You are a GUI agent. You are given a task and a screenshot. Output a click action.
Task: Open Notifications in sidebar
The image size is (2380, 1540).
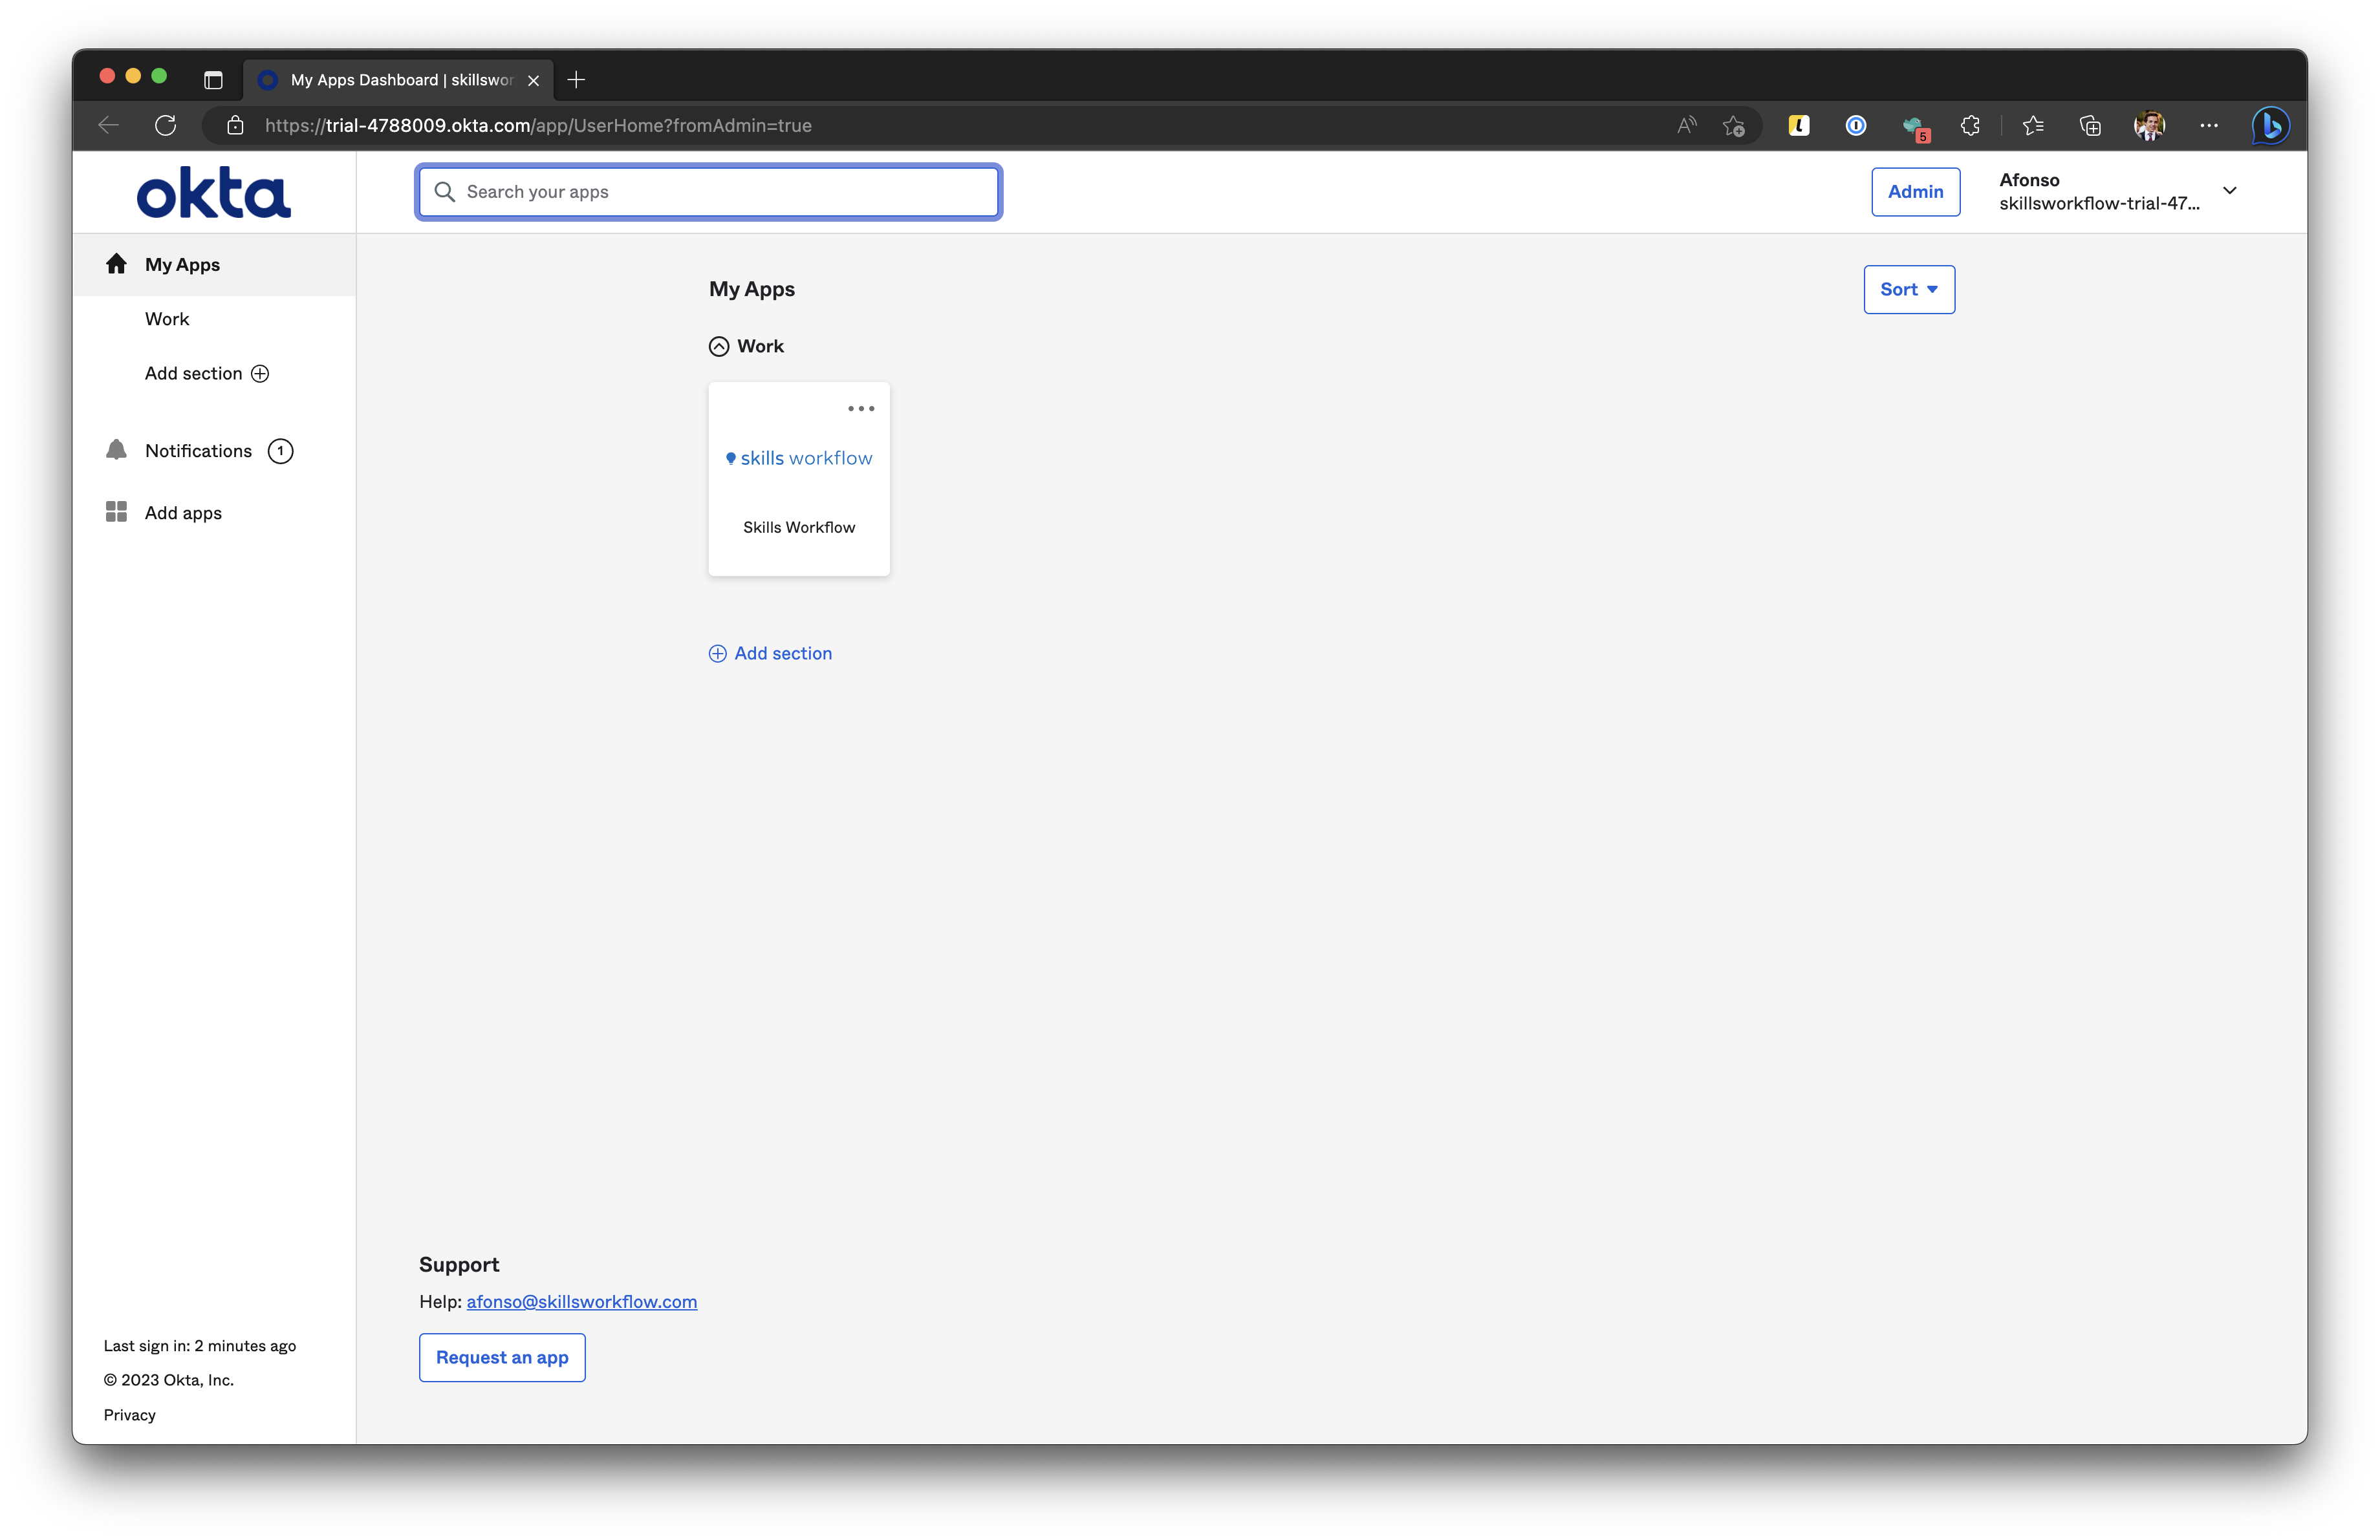point(198,451)
